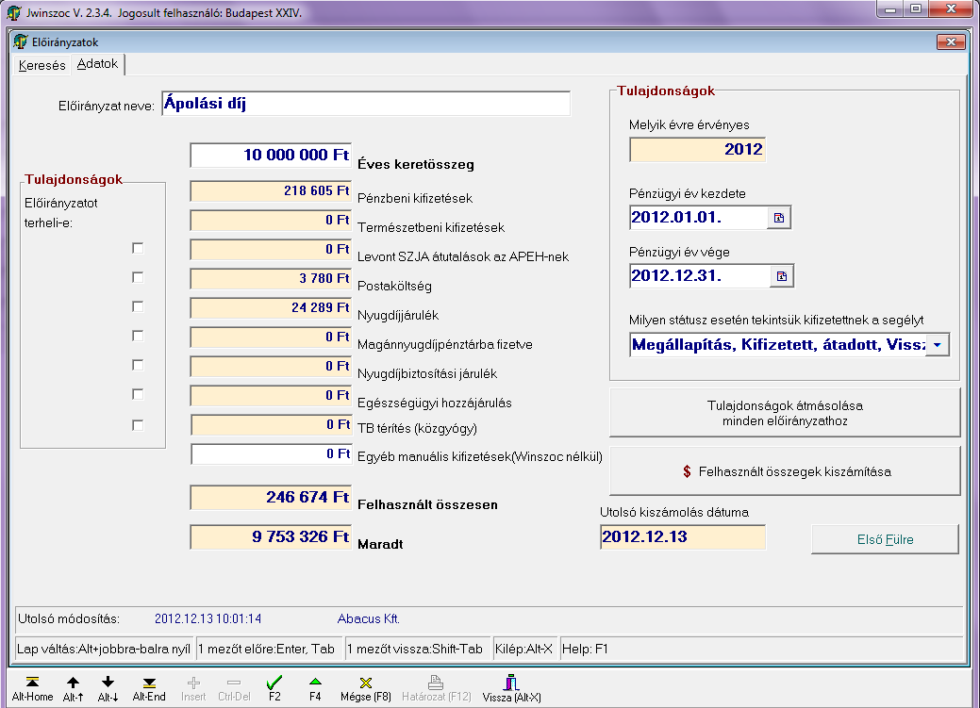Expand the payment status dropdown arrow
Image resolution: width=980 pixels, height=708 pixels.
[x=937, y=345]
